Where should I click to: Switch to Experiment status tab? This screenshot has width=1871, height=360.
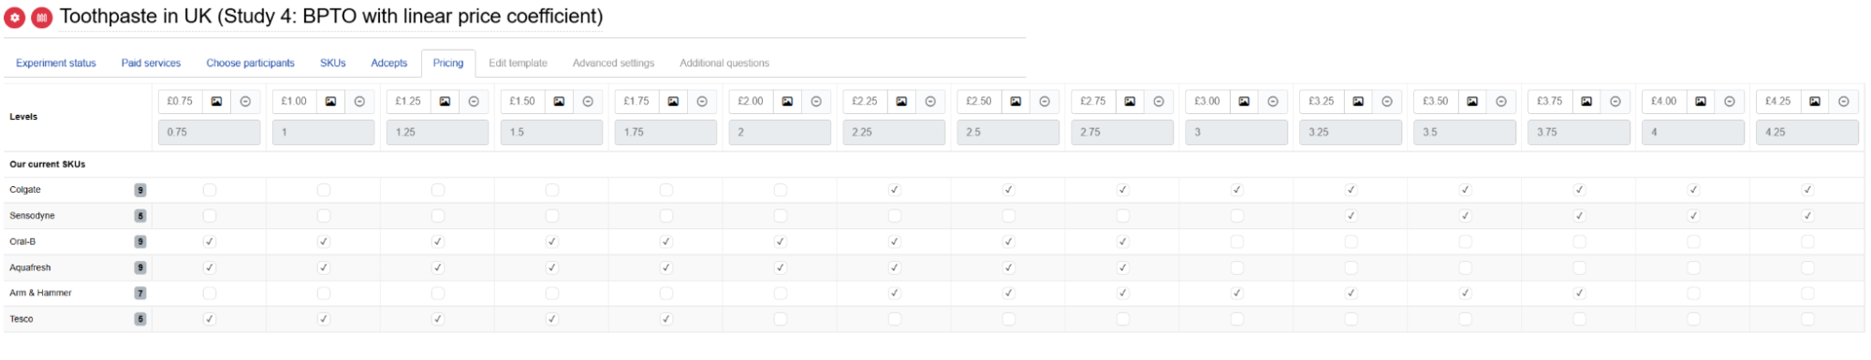coord(56,64)
